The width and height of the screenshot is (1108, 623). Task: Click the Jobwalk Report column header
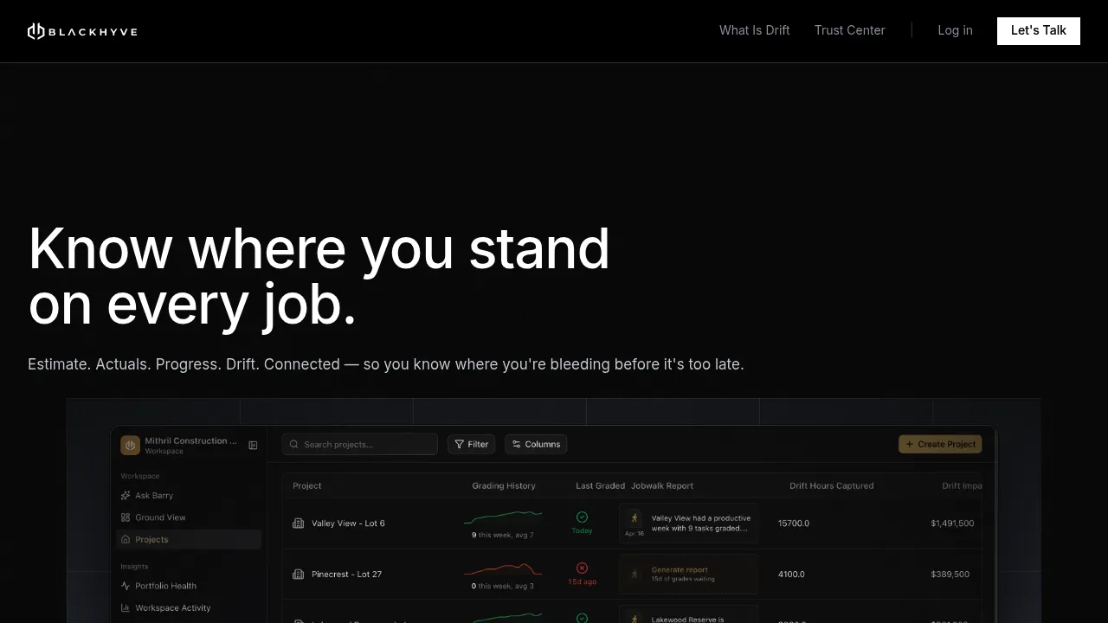(x=662, y=485)
